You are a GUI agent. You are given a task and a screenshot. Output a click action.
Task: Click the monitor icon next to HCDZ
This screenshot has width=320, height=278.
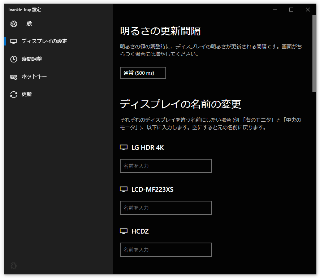pyautogui.click(x=124, y=231)
